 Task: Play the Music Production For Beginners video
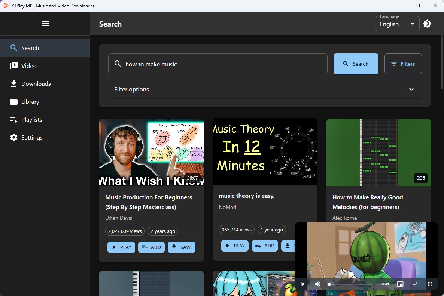pos(121,247)
